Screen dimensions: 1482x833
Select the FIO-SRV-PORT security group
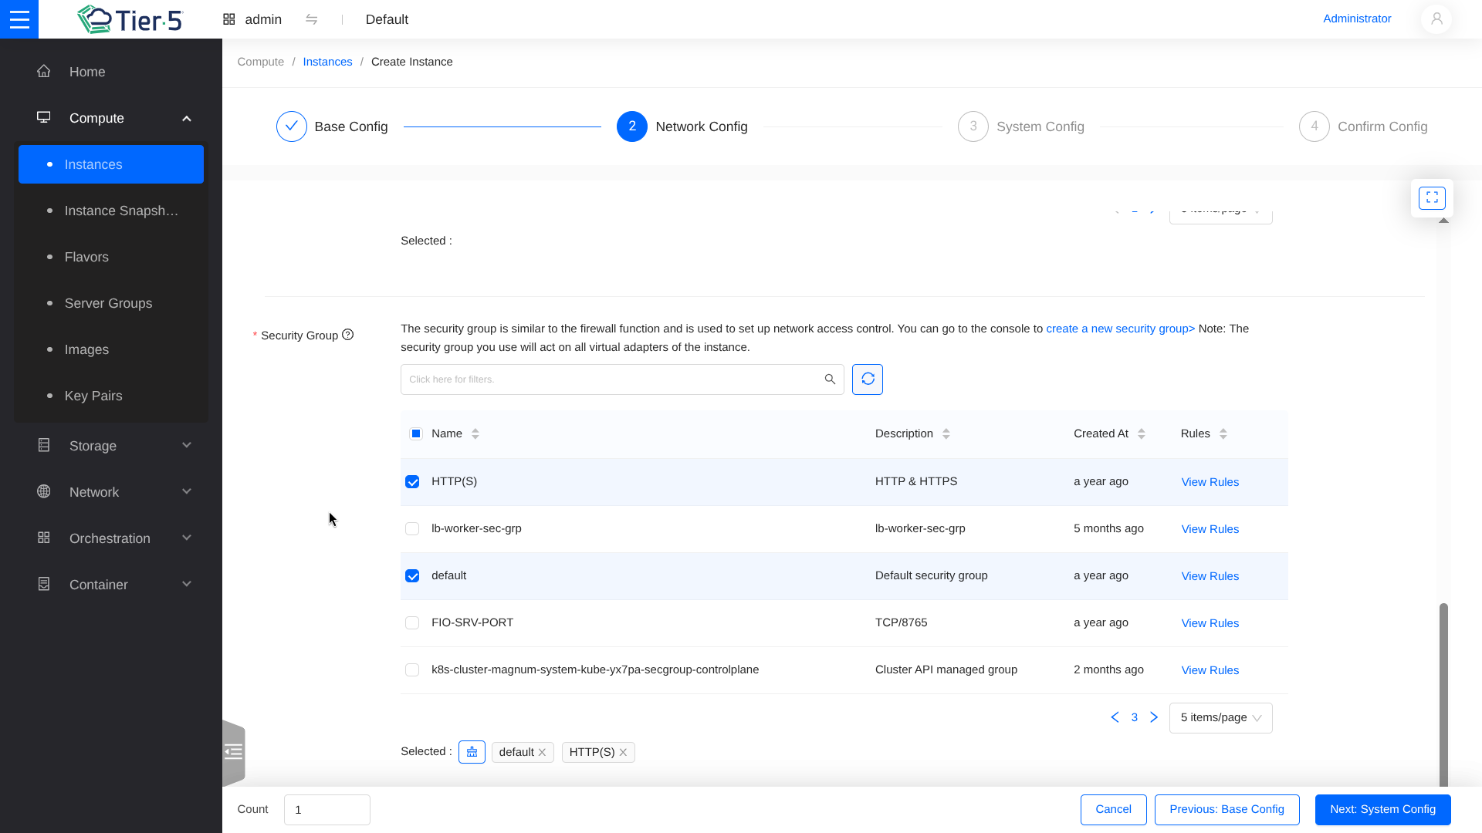(x=412, y=623)
